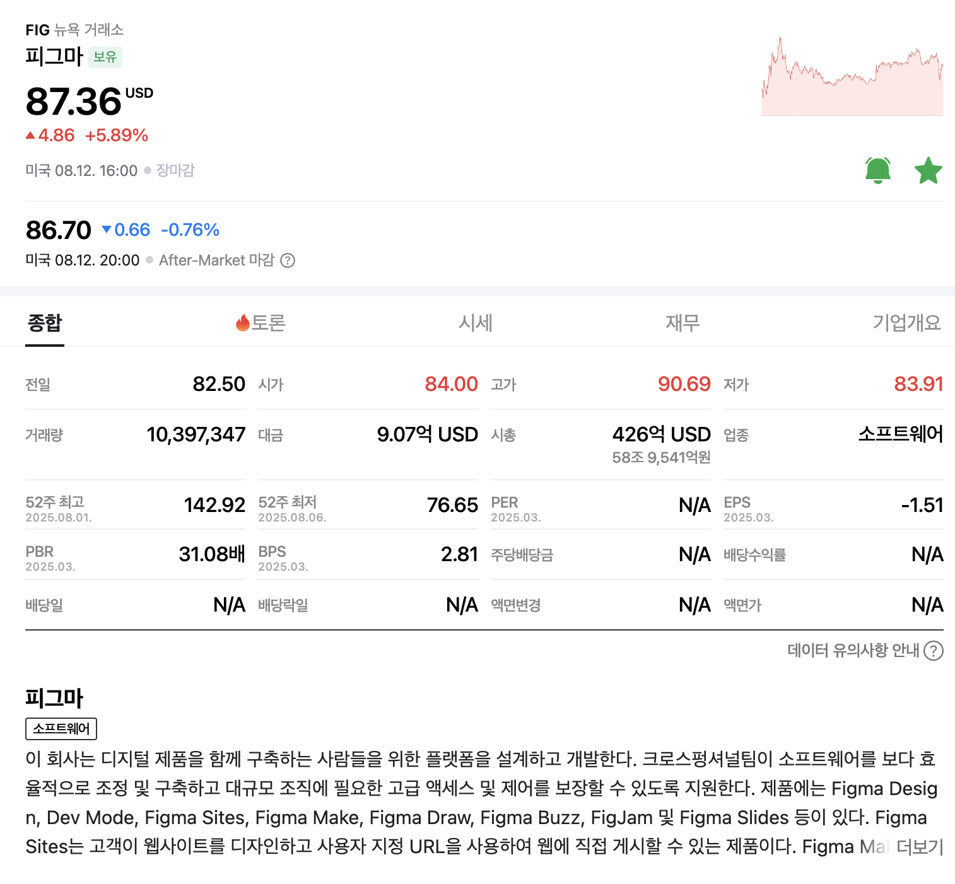Toggle the green price alert bell

click(x=877, y=170)
